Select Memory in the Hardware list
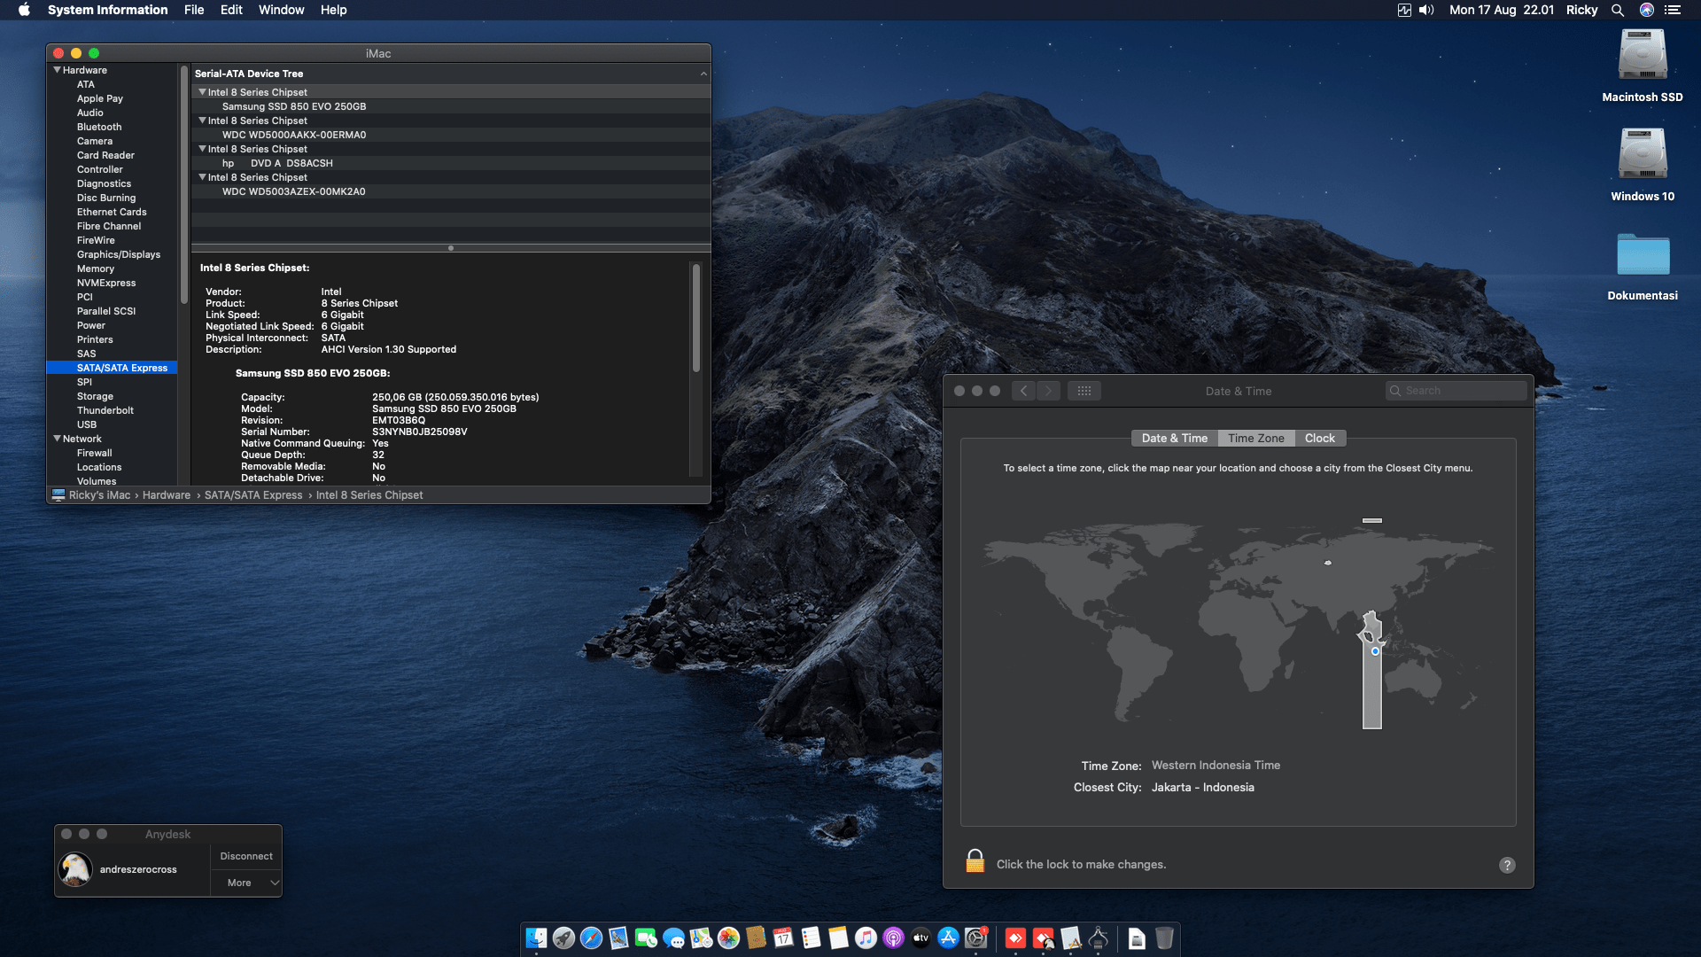Image resolution: width=1701 pixels, height=957 pixels. (96, 268)
